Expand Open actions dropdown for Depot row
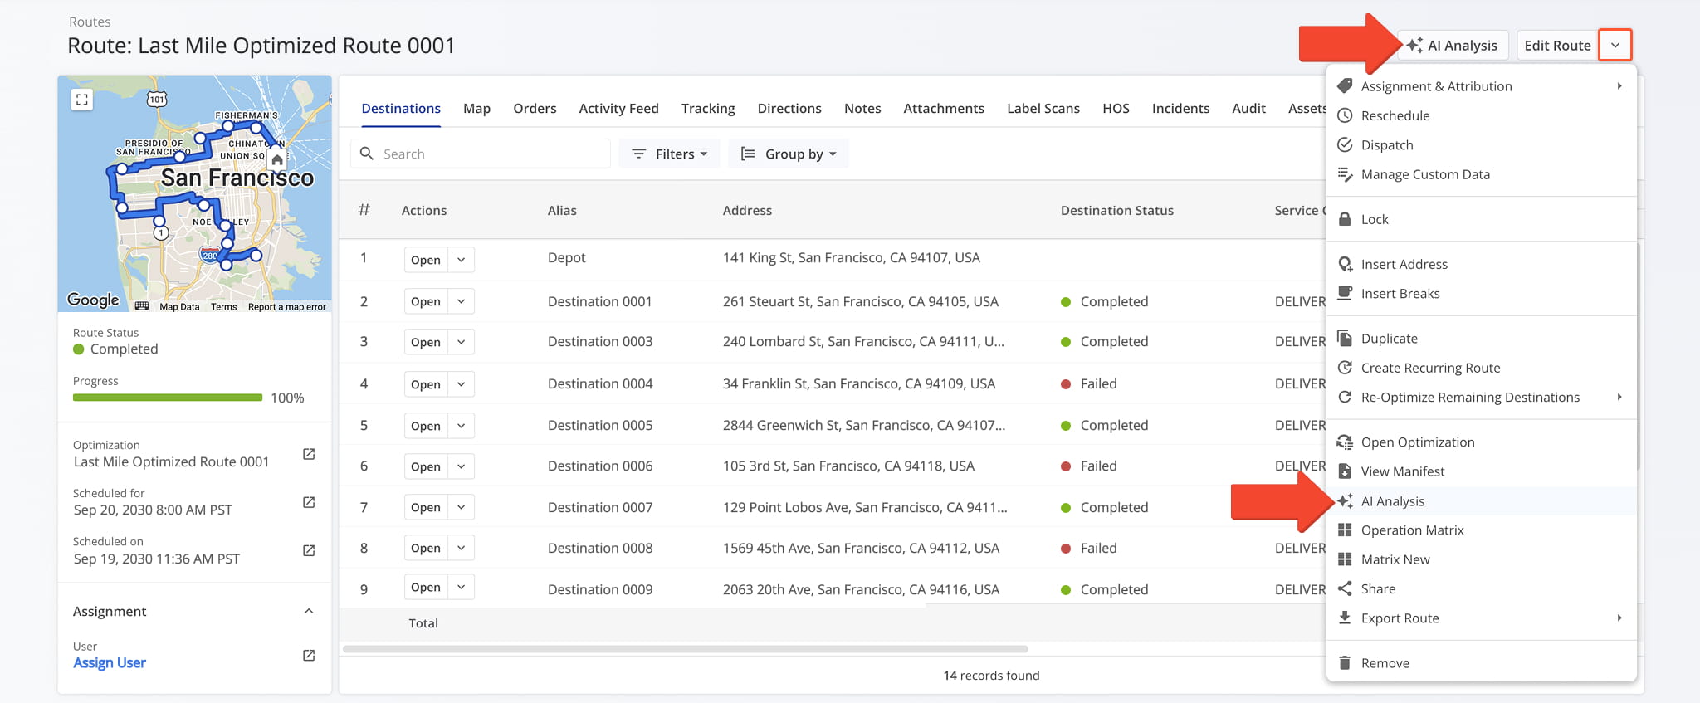 461,260
